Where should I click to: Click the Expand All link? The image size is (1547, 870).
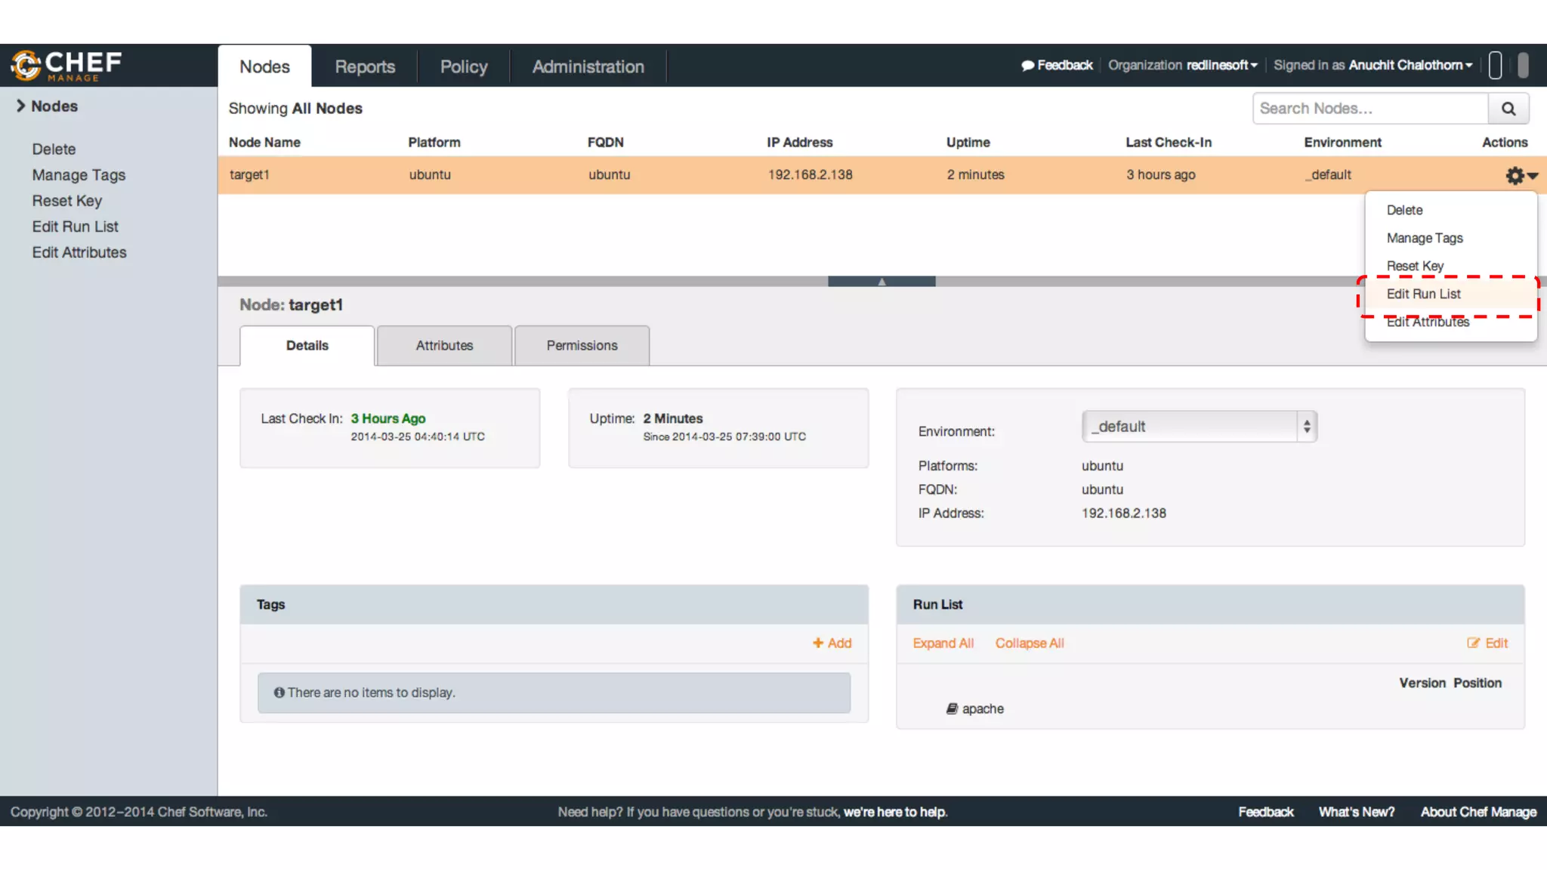coord(943,643)
